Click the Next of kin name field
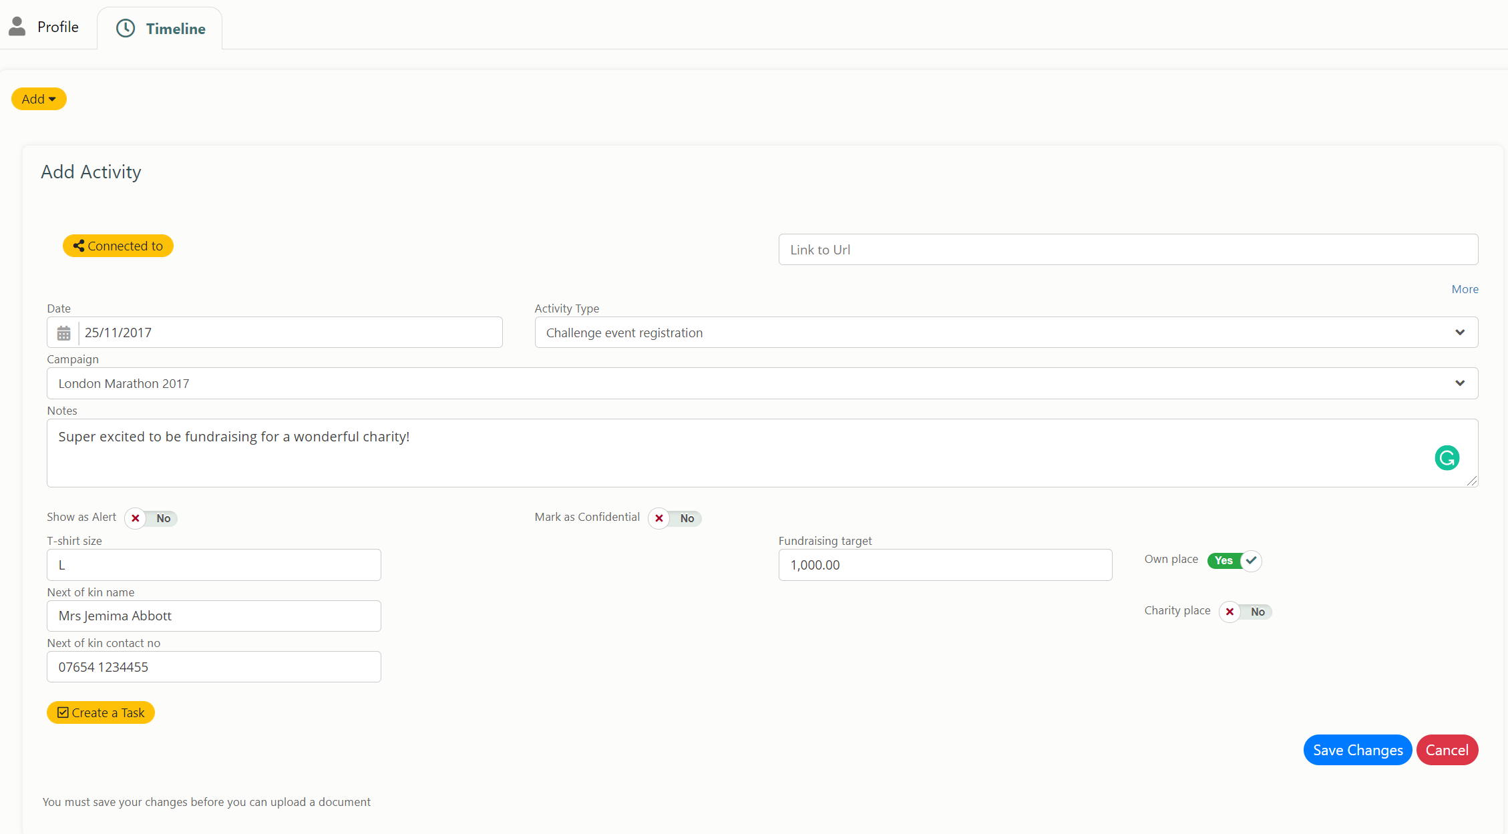 point(214,616)
